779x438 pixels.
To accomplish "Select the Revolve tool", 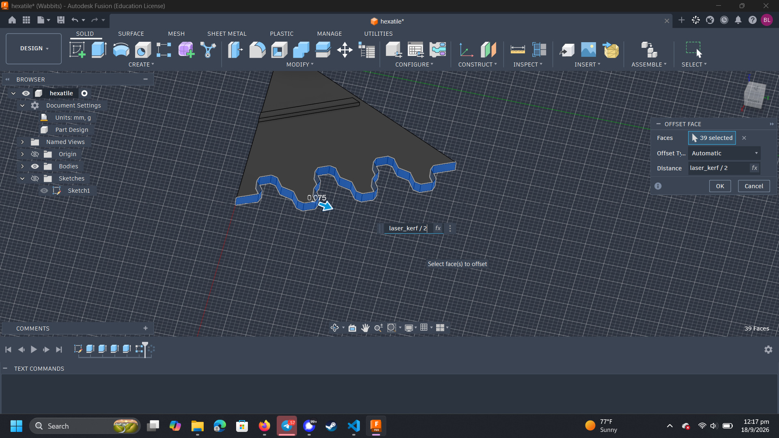I will point(121,50).
